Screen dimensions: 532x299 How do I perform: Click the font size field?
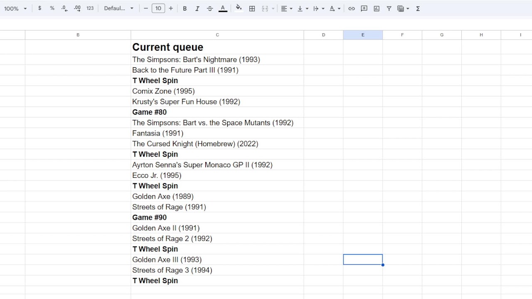point(158,8)
